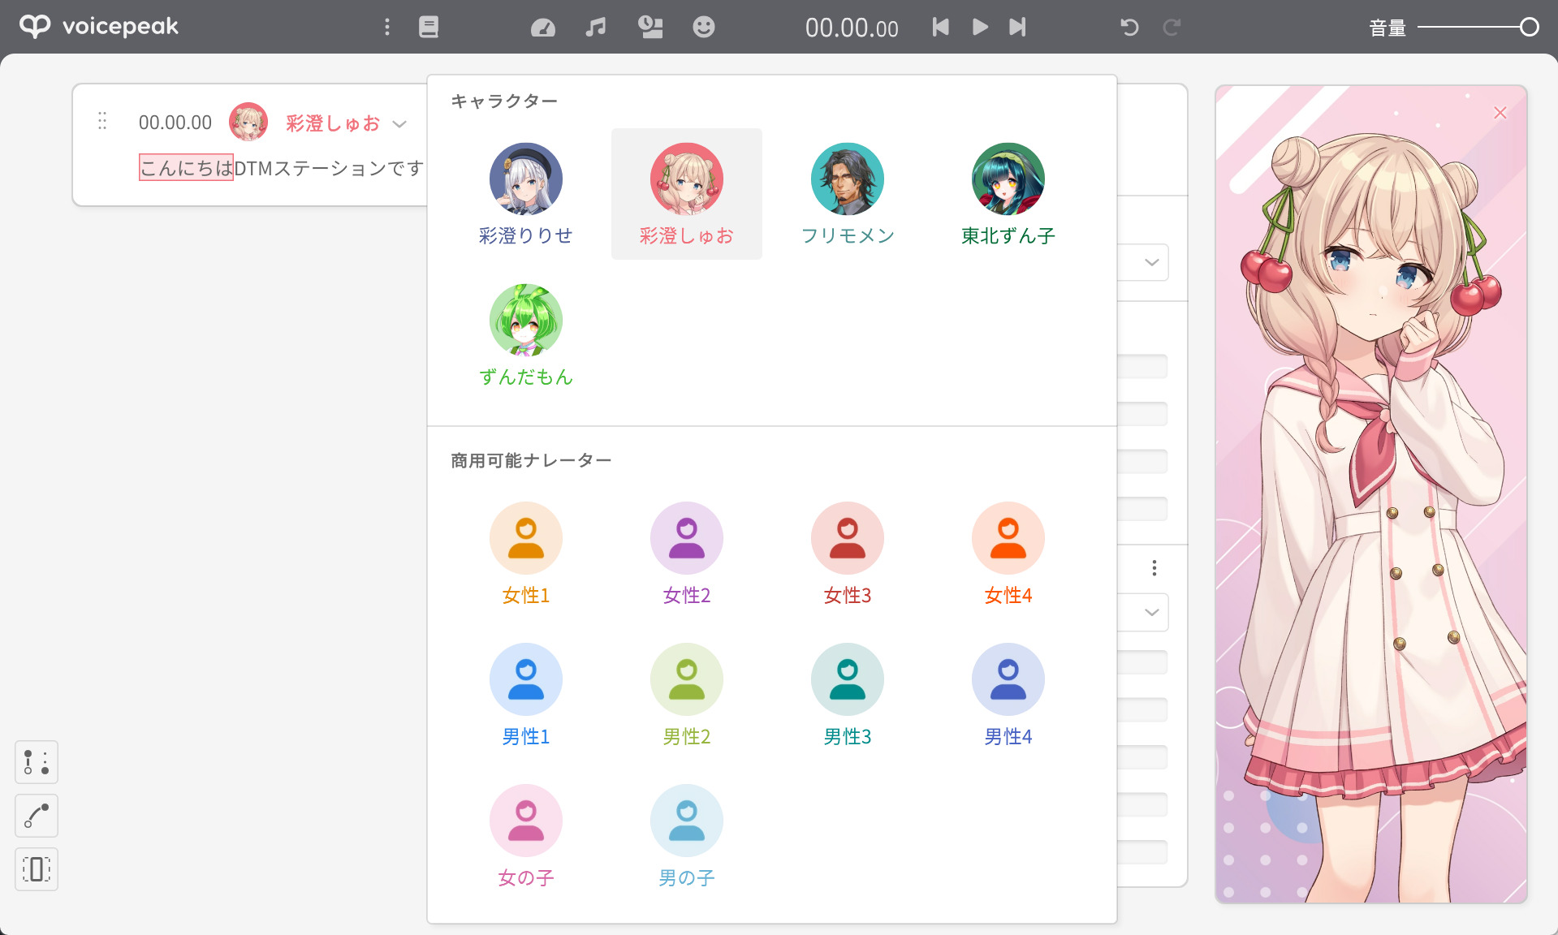Viewport: 1558px width, 935px height.
Task: Open the lower dropdown chevron in right panel
Action: (1151, 612)
